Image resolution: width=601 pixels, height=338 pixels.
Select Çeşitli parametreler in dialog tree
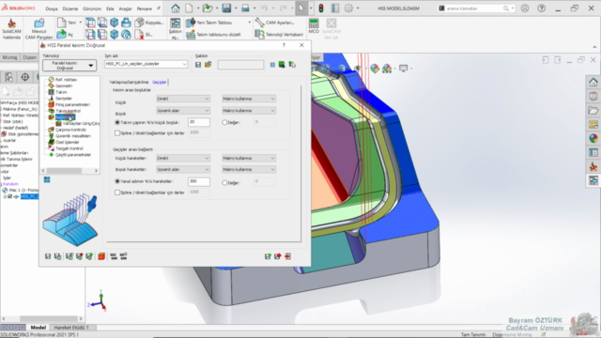coord(73,154)
